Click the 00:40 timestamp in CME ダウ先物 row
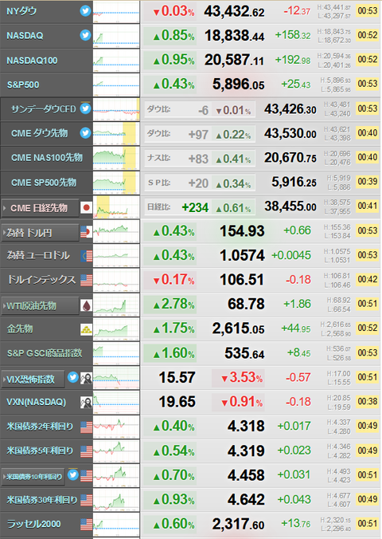 pyautogui.click(x=367, y=133)
